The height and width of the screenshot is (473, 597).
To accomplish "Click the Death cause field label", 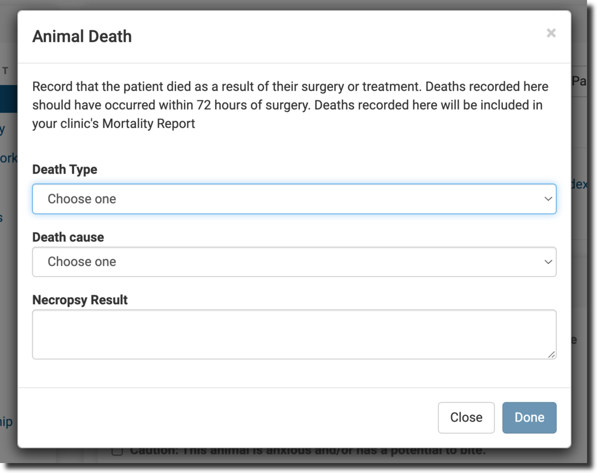I will pyautogui.click(x=68, y=237).
